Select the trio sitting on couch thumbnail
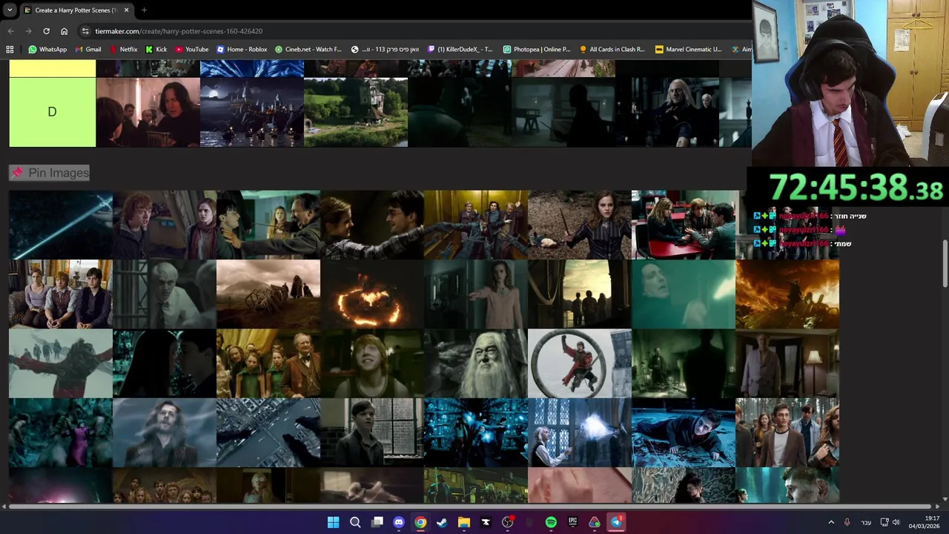 pyautogui.click(x=61, y=294)
